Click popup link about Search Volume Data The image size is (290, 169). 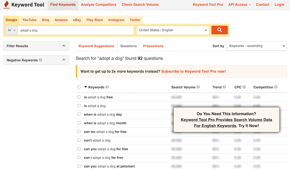coord(226,123)
